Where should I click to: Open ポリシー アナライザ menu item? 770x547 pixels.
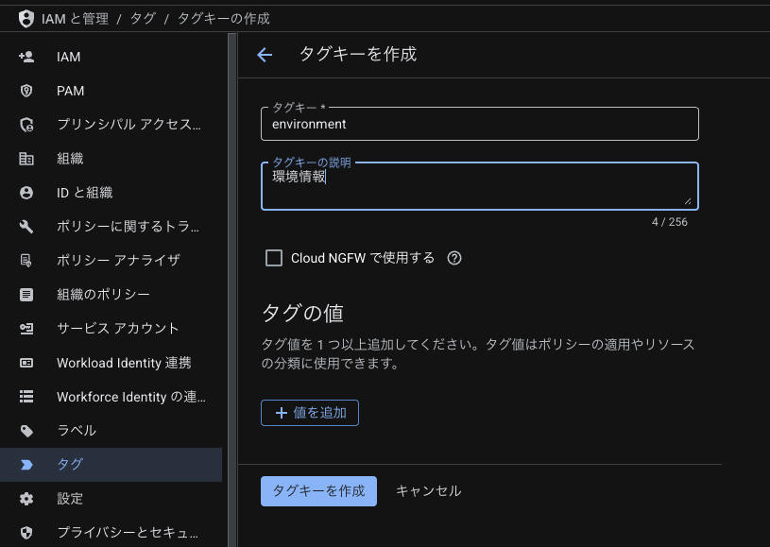111,260
